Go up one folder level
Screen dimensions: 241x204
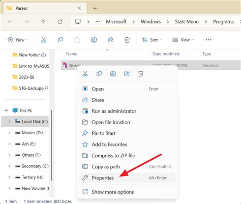click(43, 22)
